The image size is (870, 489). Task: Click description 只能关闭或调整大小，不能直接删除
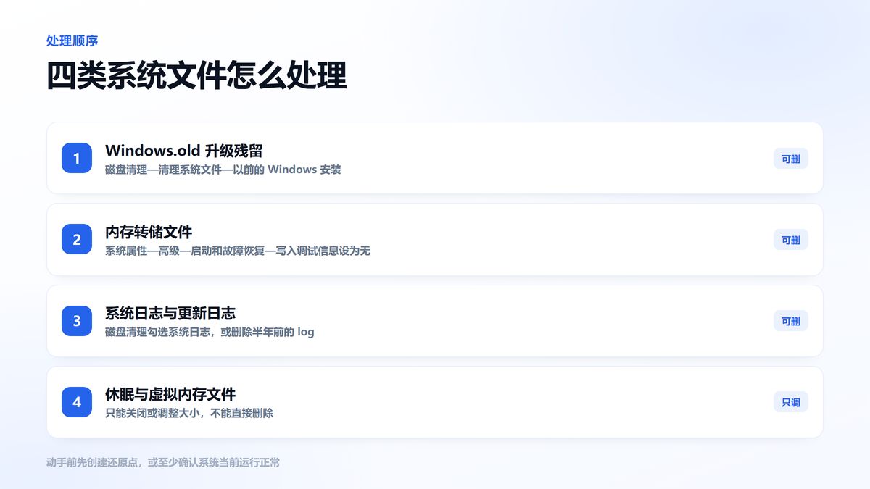tap(189, 413)
